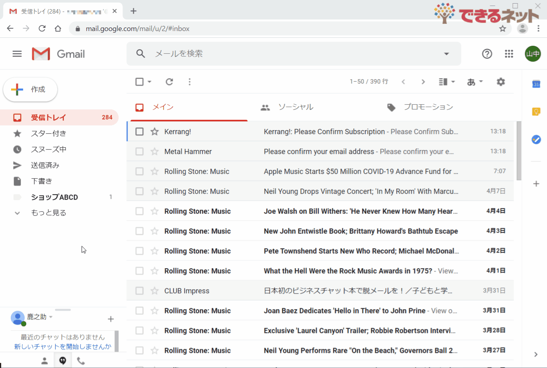Image resolution: width=547 pixels, height=368 pixels.
Task: Go to browser home page
Action: click(58, 28)
